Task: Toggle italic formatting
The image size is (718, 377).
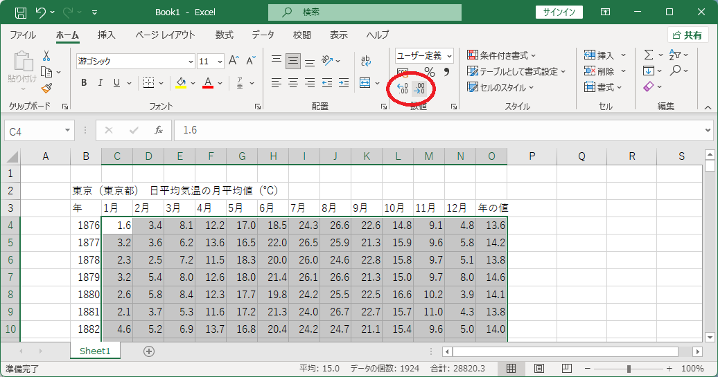Action: (100, 83)
